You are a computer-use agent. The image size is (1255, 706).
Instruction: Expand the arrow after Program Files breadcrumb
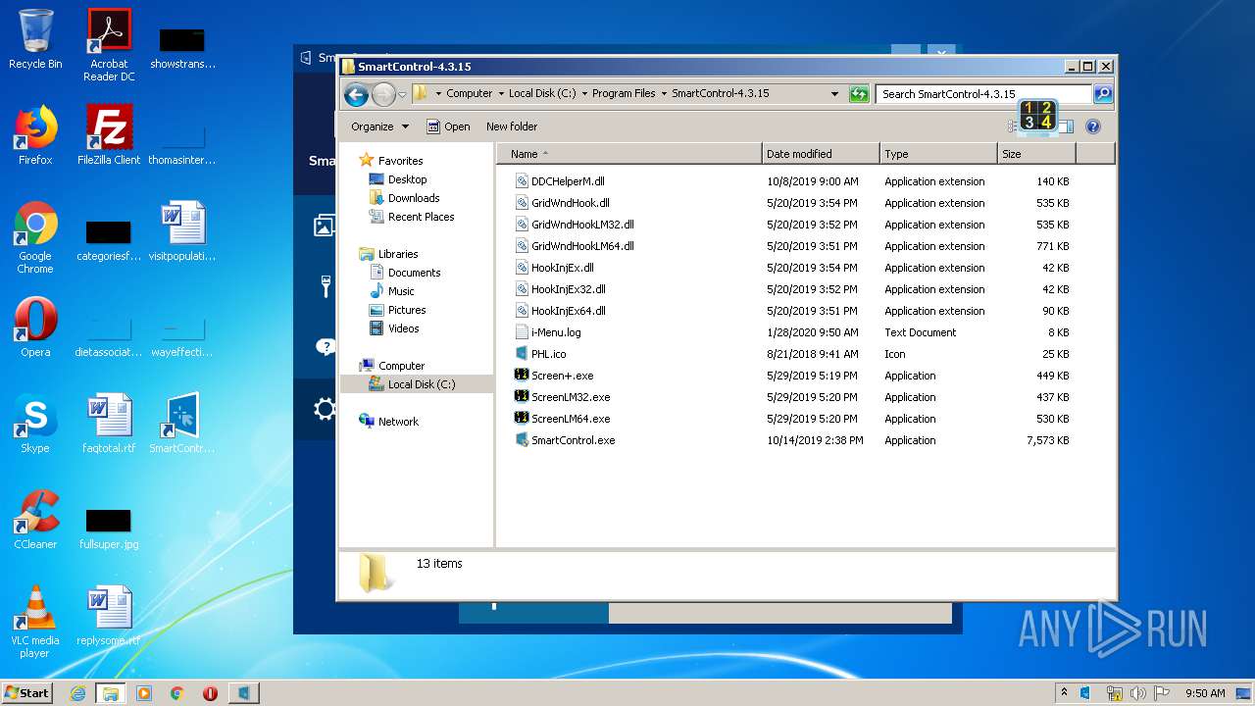pos(664,94)
